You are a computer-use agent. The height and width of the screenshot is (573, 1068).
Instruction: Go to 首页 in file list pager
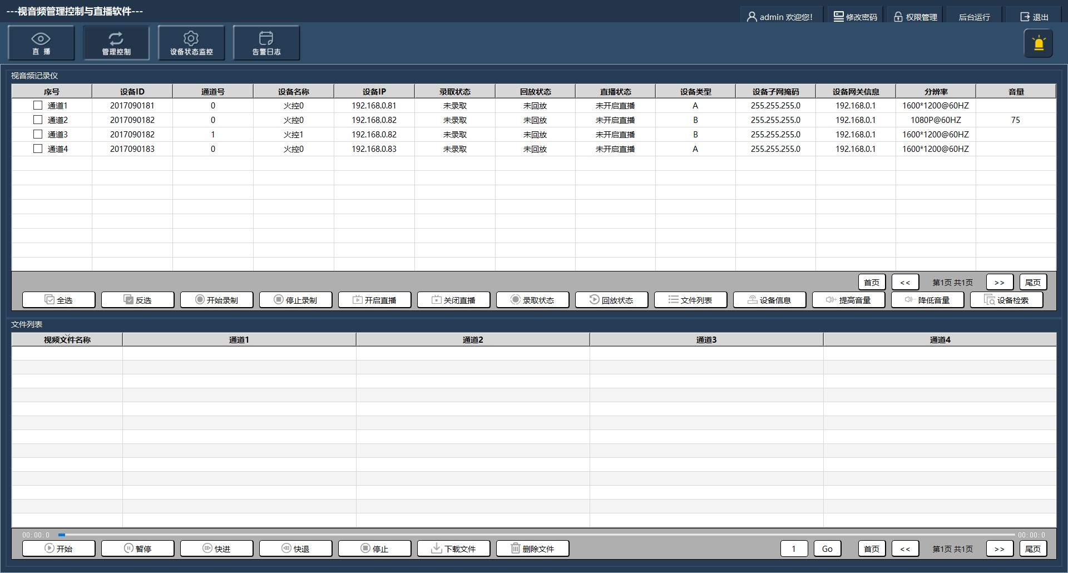tap(872, 549)
